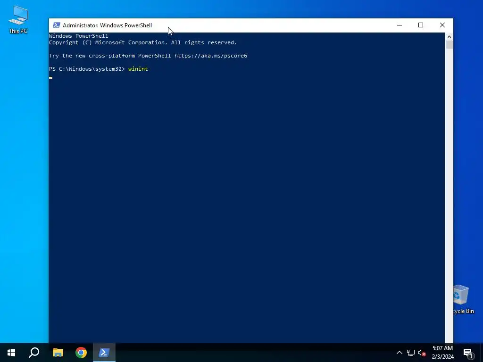
Task: Open the Windows Start menu
Action: click(11, 353)
